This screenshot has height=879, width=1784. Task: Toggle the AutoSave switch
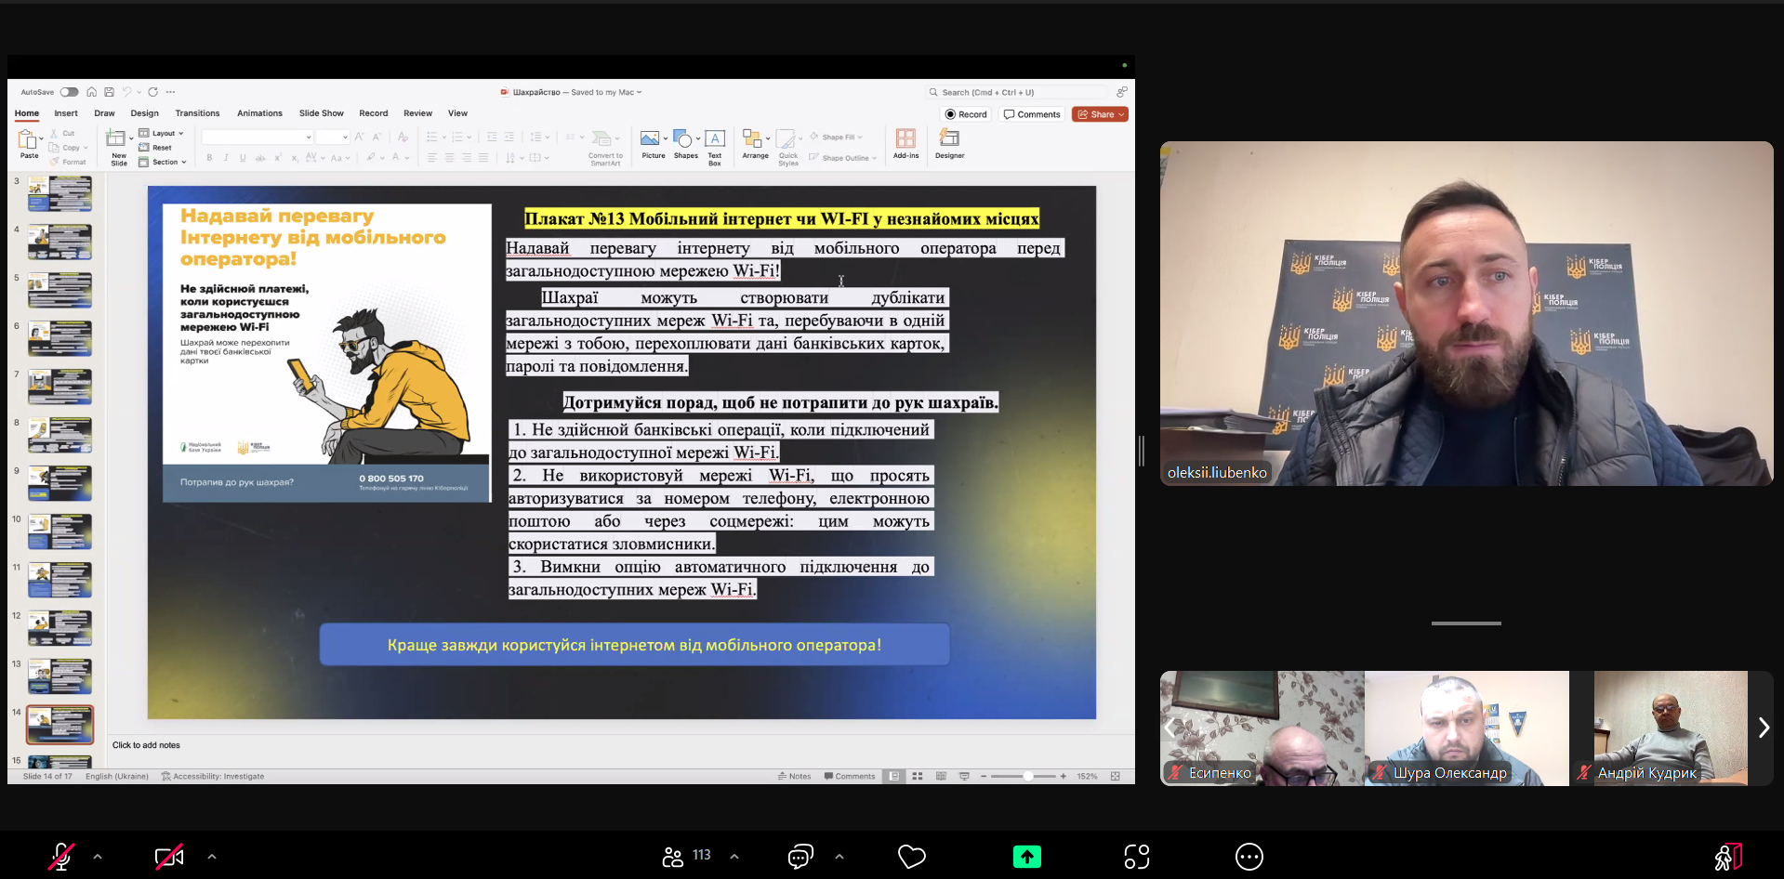tap(70, 92)
